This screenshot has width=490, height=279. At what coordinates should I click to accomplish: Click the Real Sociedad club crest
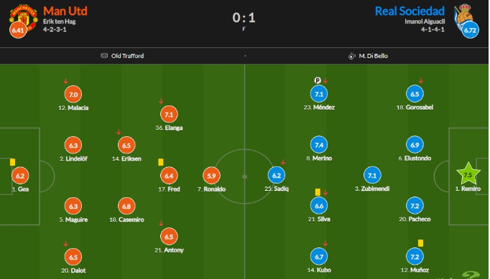(x=463, y=16)
